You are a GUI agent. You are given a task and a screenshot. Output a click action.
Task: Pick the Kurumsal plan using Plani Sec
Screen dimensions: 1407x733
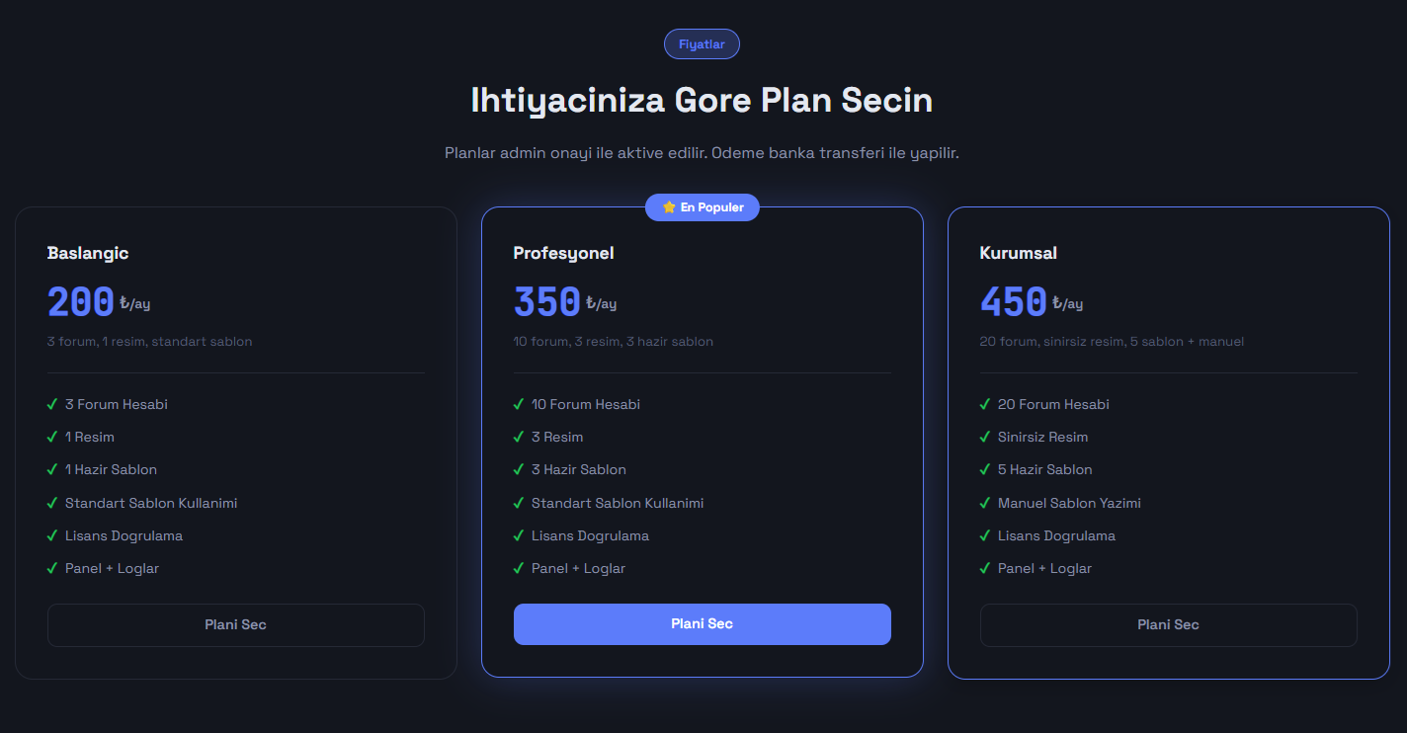[x=1169, y=624]
